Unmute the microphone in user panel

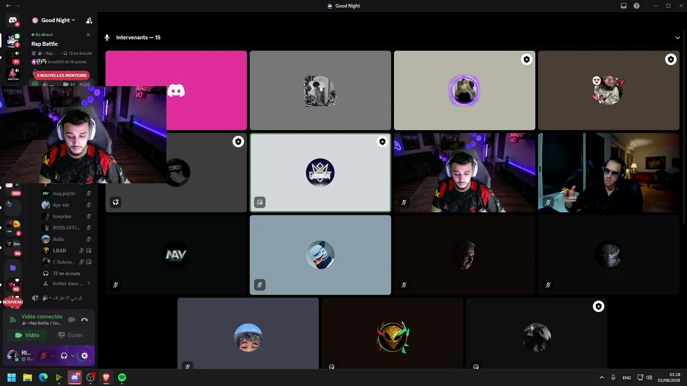pos(43,355)
